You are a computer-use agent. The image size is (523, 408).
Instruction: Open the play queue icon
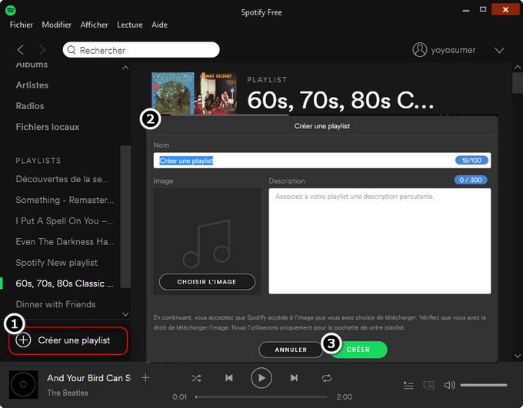point(408,385)
